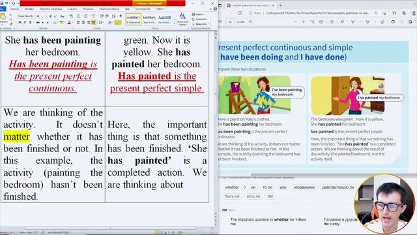Open the font size dropdown
The width and height of the screenshot is (417, 235).
pos(46,16)
